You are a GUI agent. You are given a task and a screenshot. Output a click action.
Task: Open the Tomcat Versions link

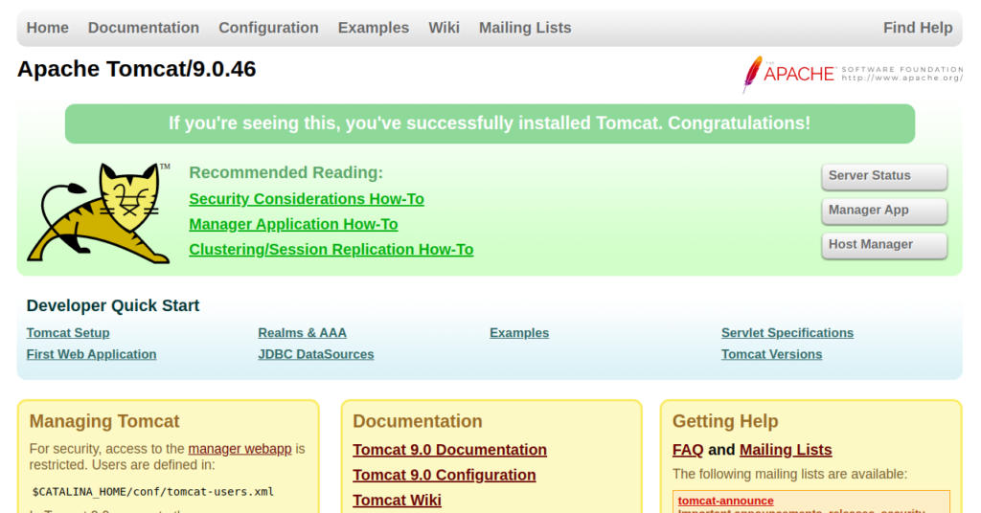[x=771, y=354]
